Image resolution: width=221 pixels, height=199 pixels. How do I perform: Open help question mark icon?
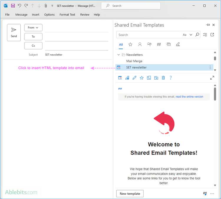click(x=171, y=78)
